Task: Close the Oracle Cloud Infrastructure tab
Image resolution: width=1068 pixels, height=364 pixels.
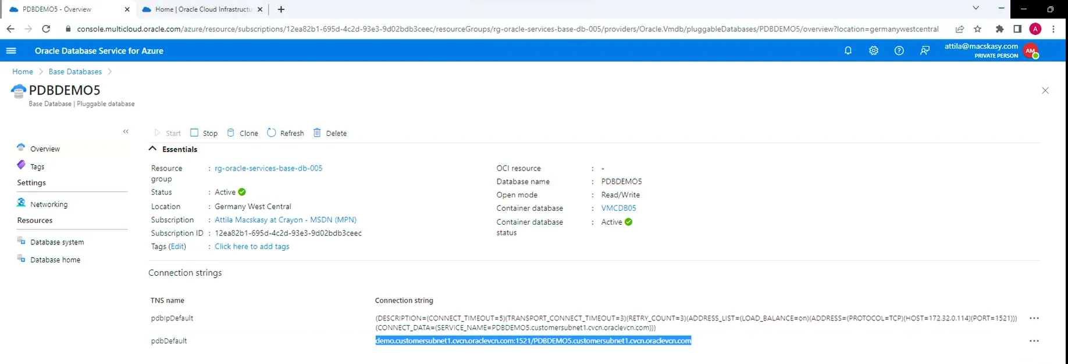Action: click(x=260, y=9)
